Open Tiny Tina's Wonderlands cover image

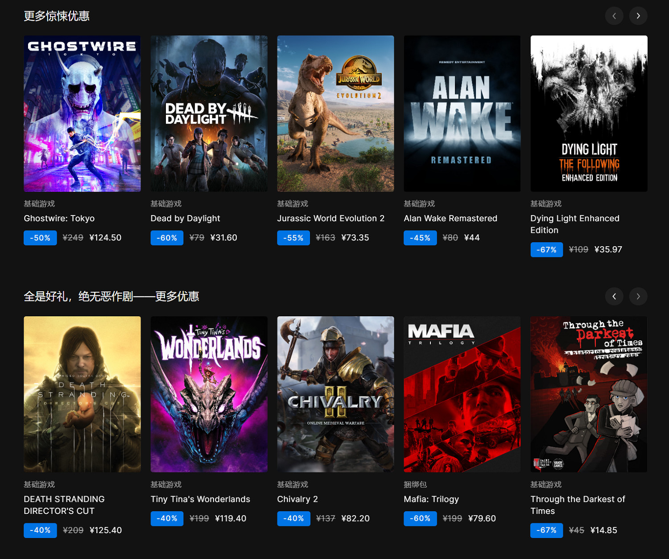[x=209, y=394]
